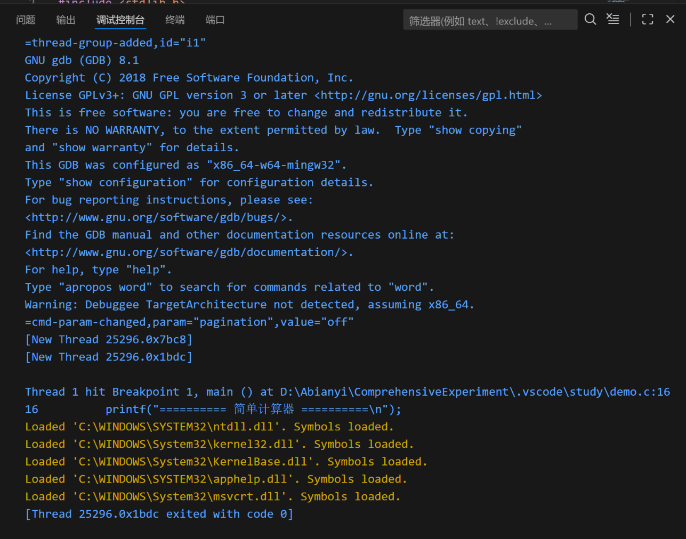Image resolution: width=686 pixels, height=539 pixels.
Task: Click the 'Loaded apphelp.dll' line
Action: 216,479
